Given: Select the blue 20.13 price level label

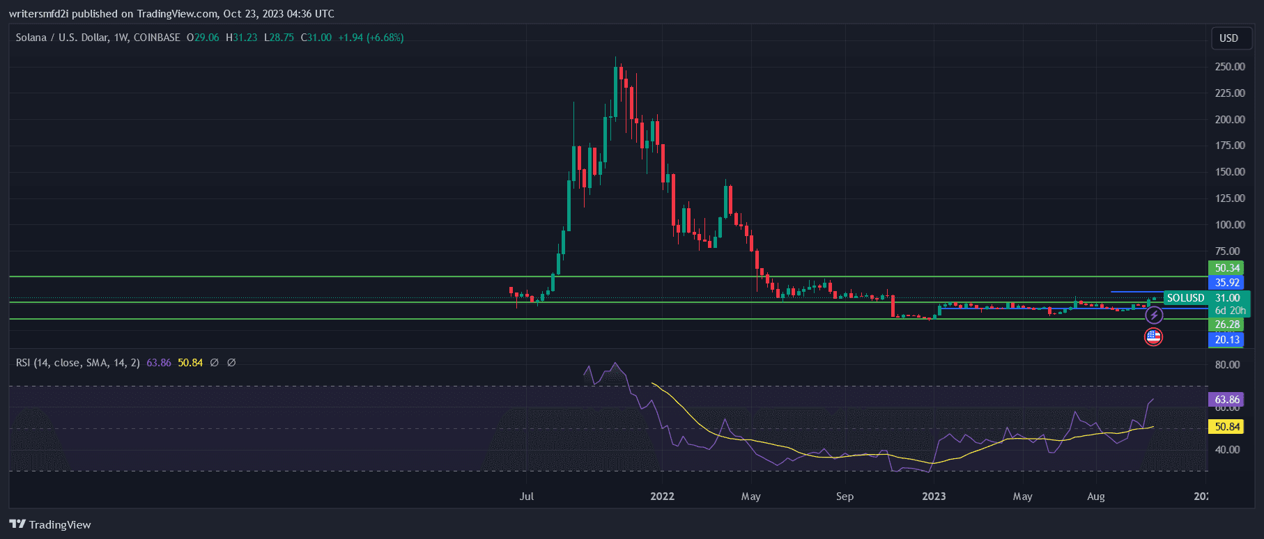Looking at the screenshot, I should [x=1226, y=340].
